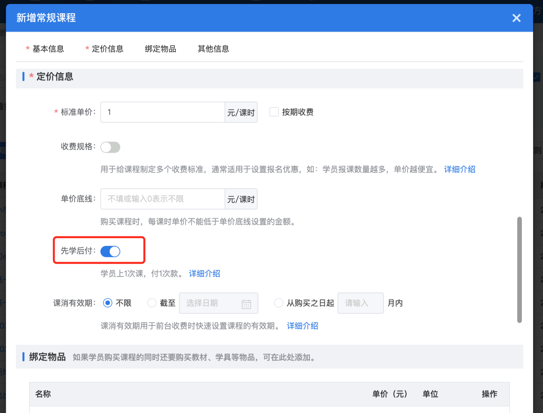Viewport: 543px width, 413px height.
Task: Disable the 先学后付 toggle switch
Action: click(x=110, y=252)
